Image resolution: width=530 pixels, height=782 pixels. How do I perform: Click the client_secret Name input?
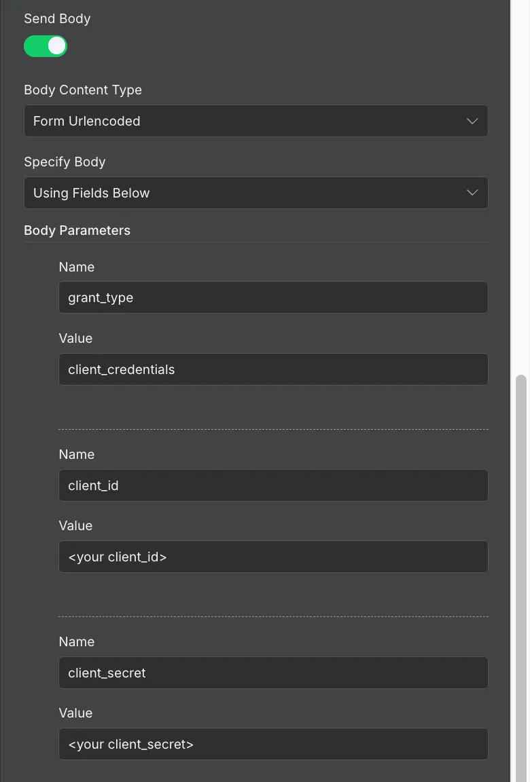[273, 673]
